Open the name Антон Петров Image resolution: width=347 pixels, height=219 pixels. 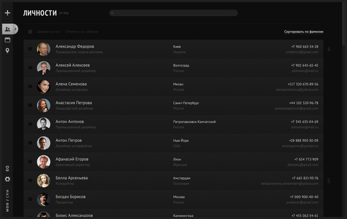tap(69, 141)
